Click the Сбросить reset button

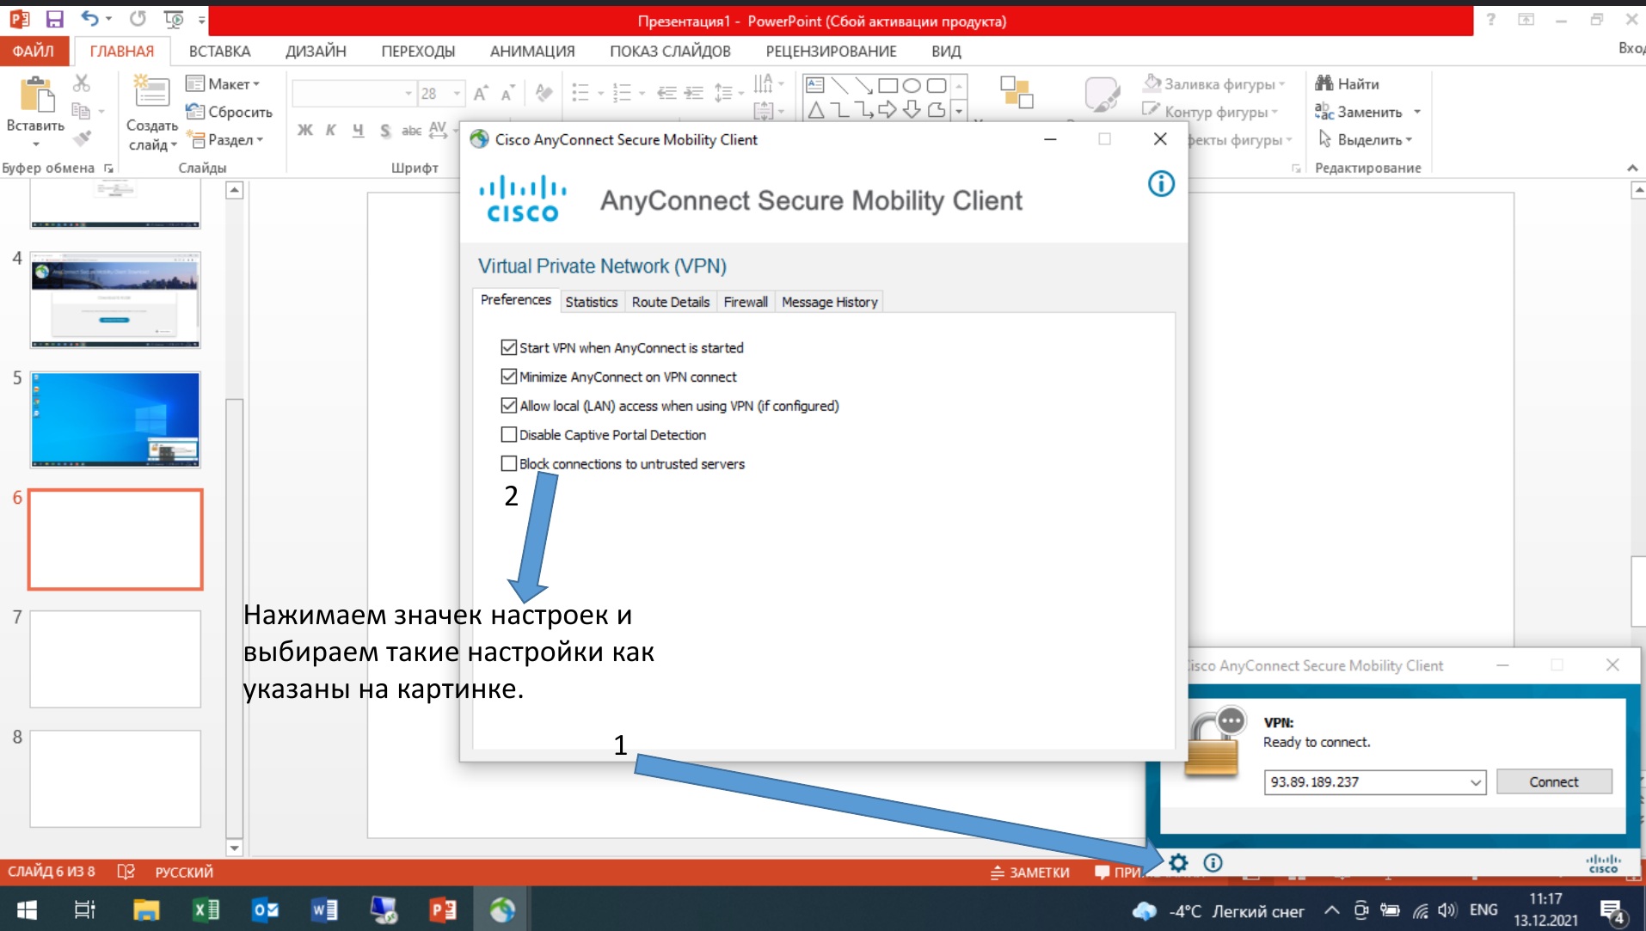(x=230, y=112)
